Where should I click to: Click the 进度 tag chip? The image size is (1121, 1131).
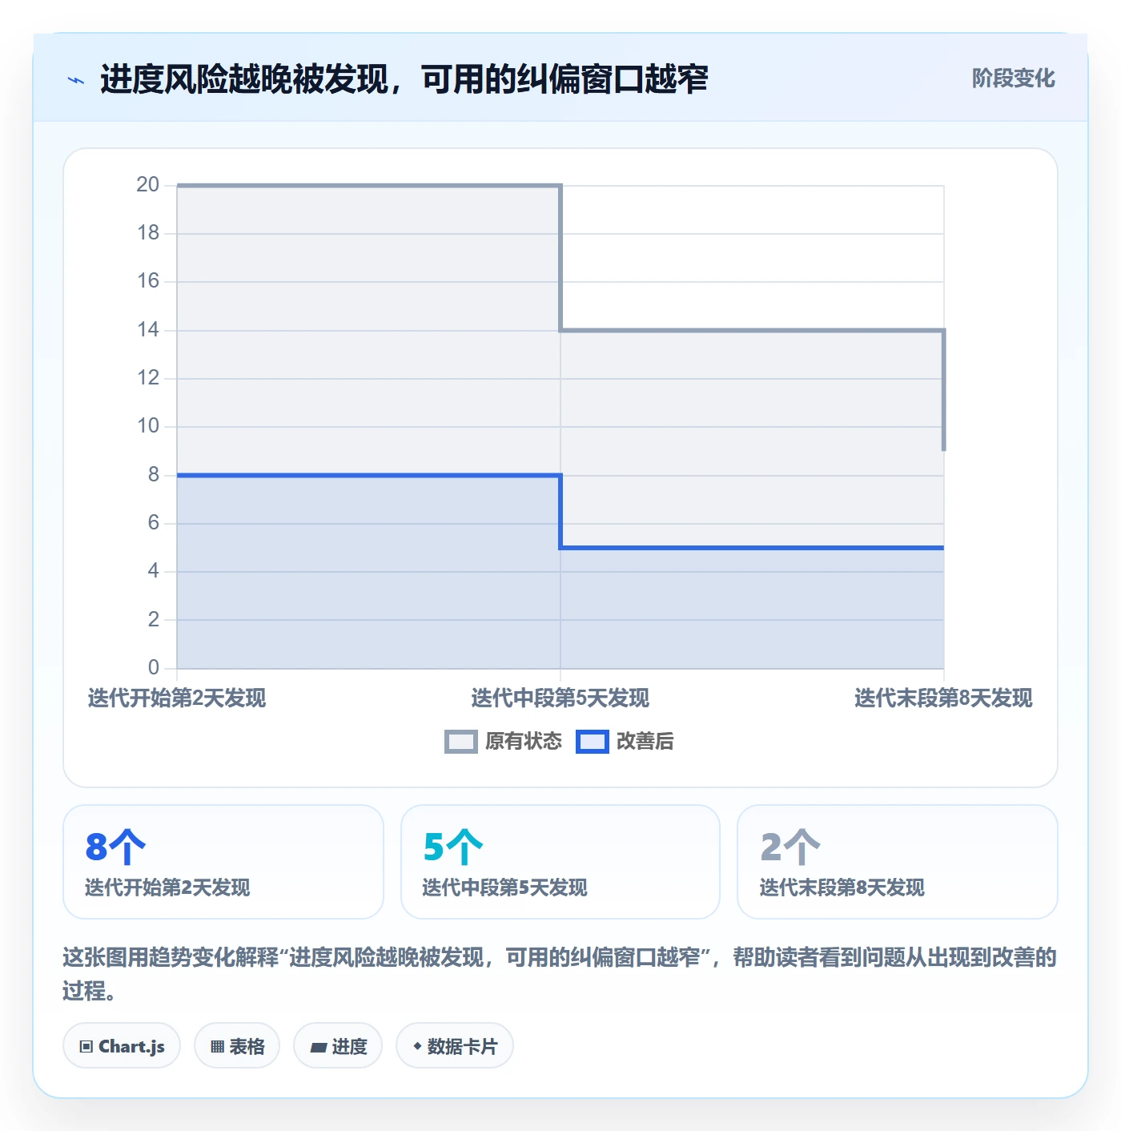click(x=338, y=1046)
